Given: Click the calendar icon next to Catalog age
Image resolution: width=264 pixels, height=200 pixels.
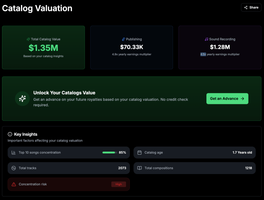Looking at the screenshot, I should coord(140,152).
